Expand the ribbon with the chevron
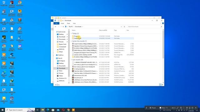 [160, 23]
